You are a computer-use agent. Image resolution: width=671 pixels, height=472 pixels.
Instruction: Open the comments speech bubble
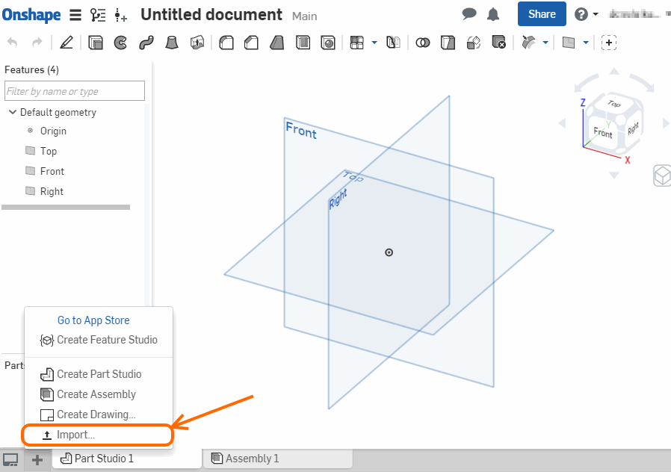469,14
